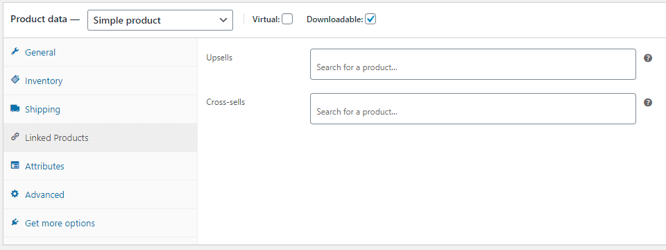The height and width of the screenshot is (250, 666).
Task: Focus the Cross-sells product search field
Action: point(472,108)
